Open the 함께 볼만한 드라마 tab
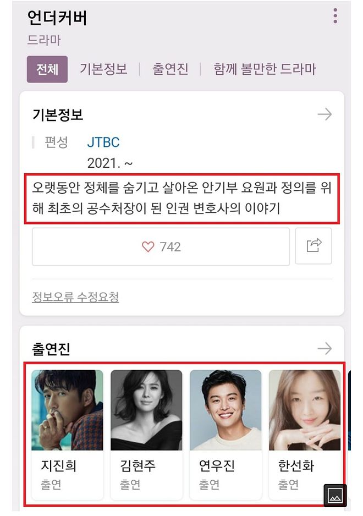This screenshot has width=363, height=516. [265, 69]
